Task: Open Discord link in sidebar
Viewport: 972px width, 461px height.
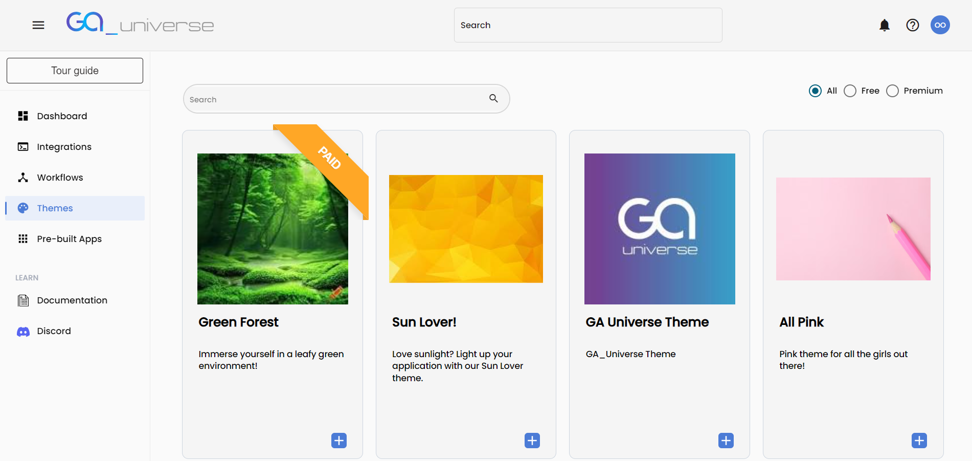Action: tap(75, 331)
